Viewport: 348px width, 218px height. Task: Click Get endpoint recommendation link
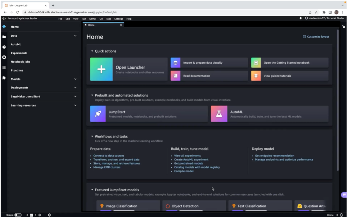click(x=274, y=156)
